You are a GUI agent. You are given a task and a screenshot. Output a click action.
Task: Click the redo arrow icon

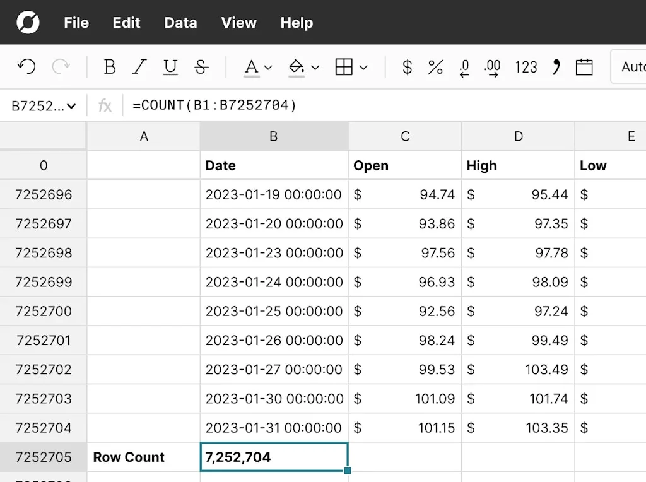61,67
